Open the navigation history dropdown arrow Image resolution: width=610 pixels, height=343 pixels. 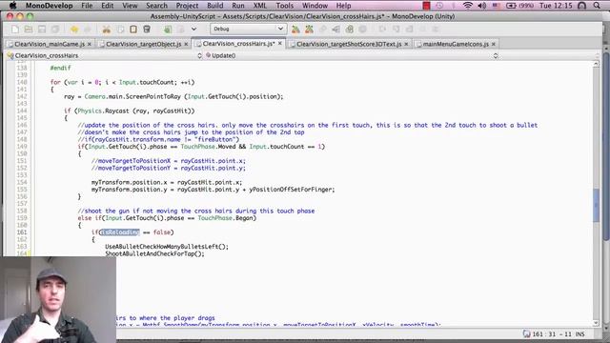[193, 30]
